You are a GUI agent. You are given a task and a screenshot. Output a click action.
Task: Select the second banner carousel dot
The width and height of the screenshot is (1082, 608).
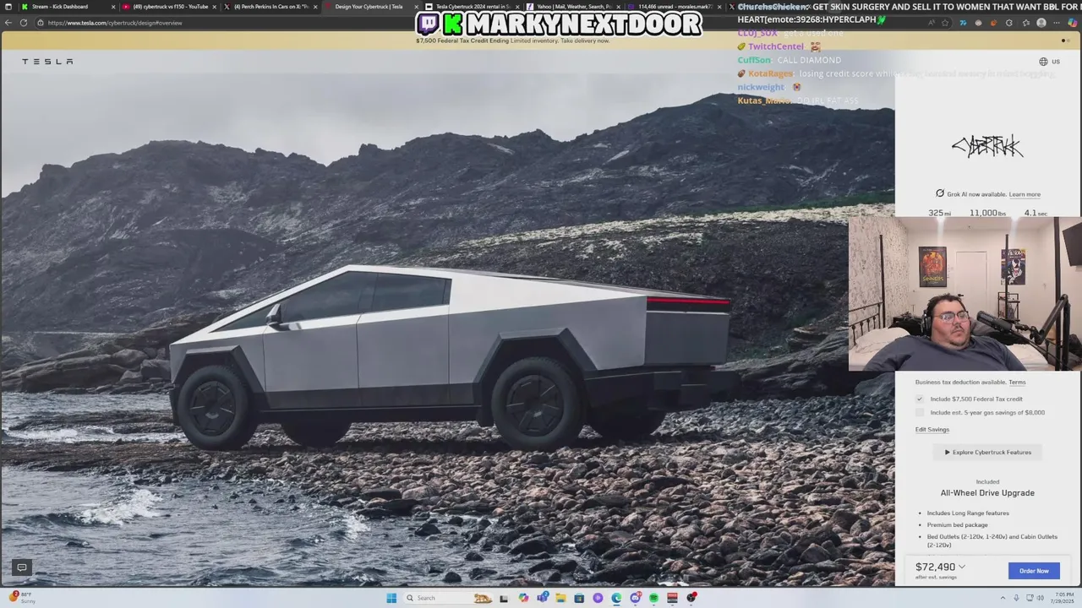coord(1068,41)
